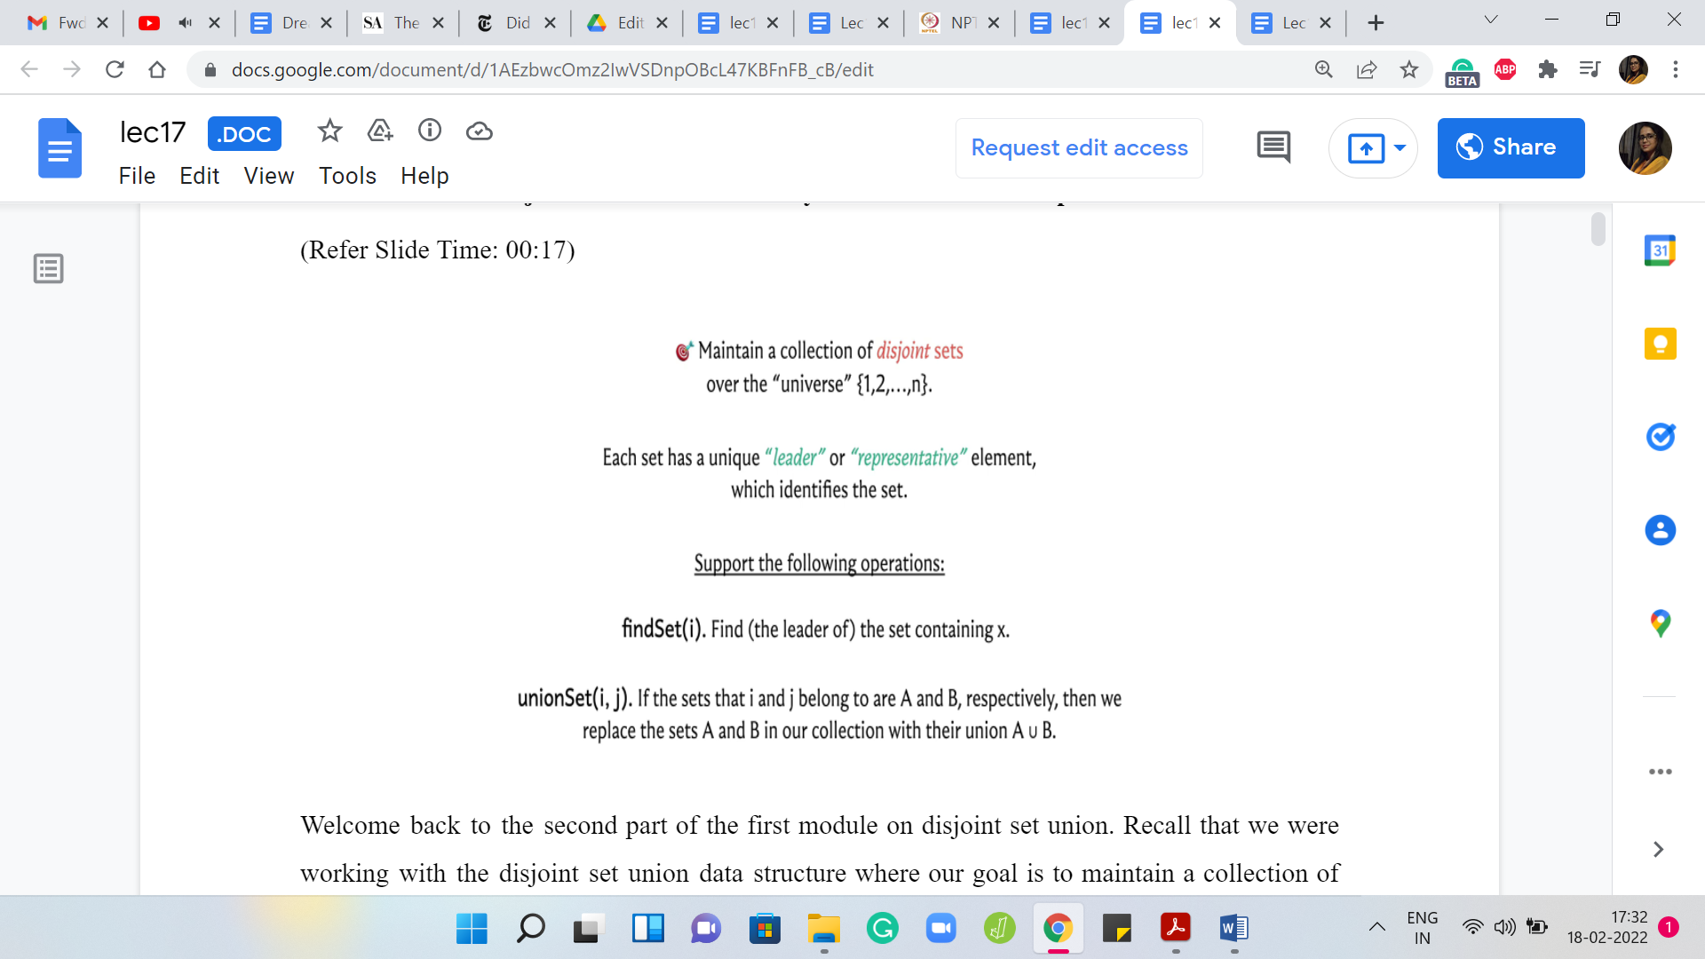Viewport: 1705px width, 959px height.
Task: Expand the present to meeting dropdown
Action: [x=1400, y=147]
